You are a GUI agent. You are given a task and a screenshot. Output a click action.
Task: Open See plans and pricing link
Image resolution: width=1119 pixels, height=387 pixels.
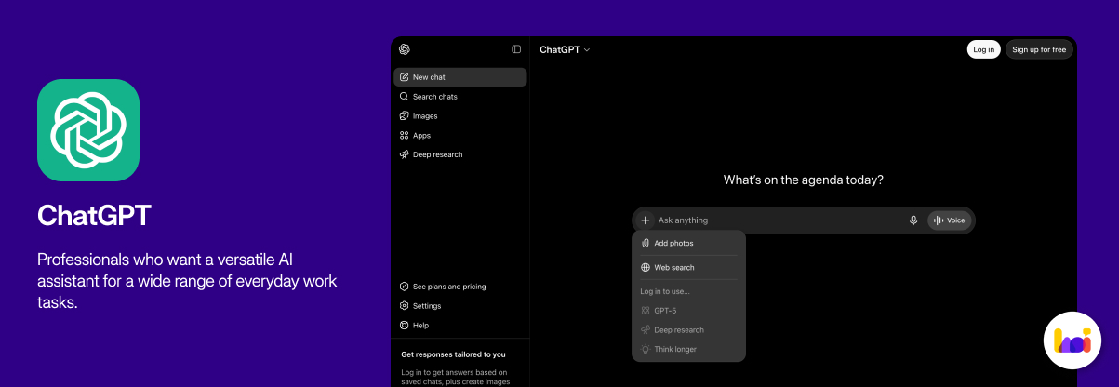(x=460, y=287)
